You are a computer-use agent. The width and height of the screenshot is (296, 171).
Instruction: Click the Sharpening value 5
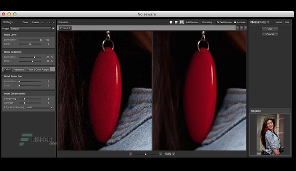click(49, 99)
